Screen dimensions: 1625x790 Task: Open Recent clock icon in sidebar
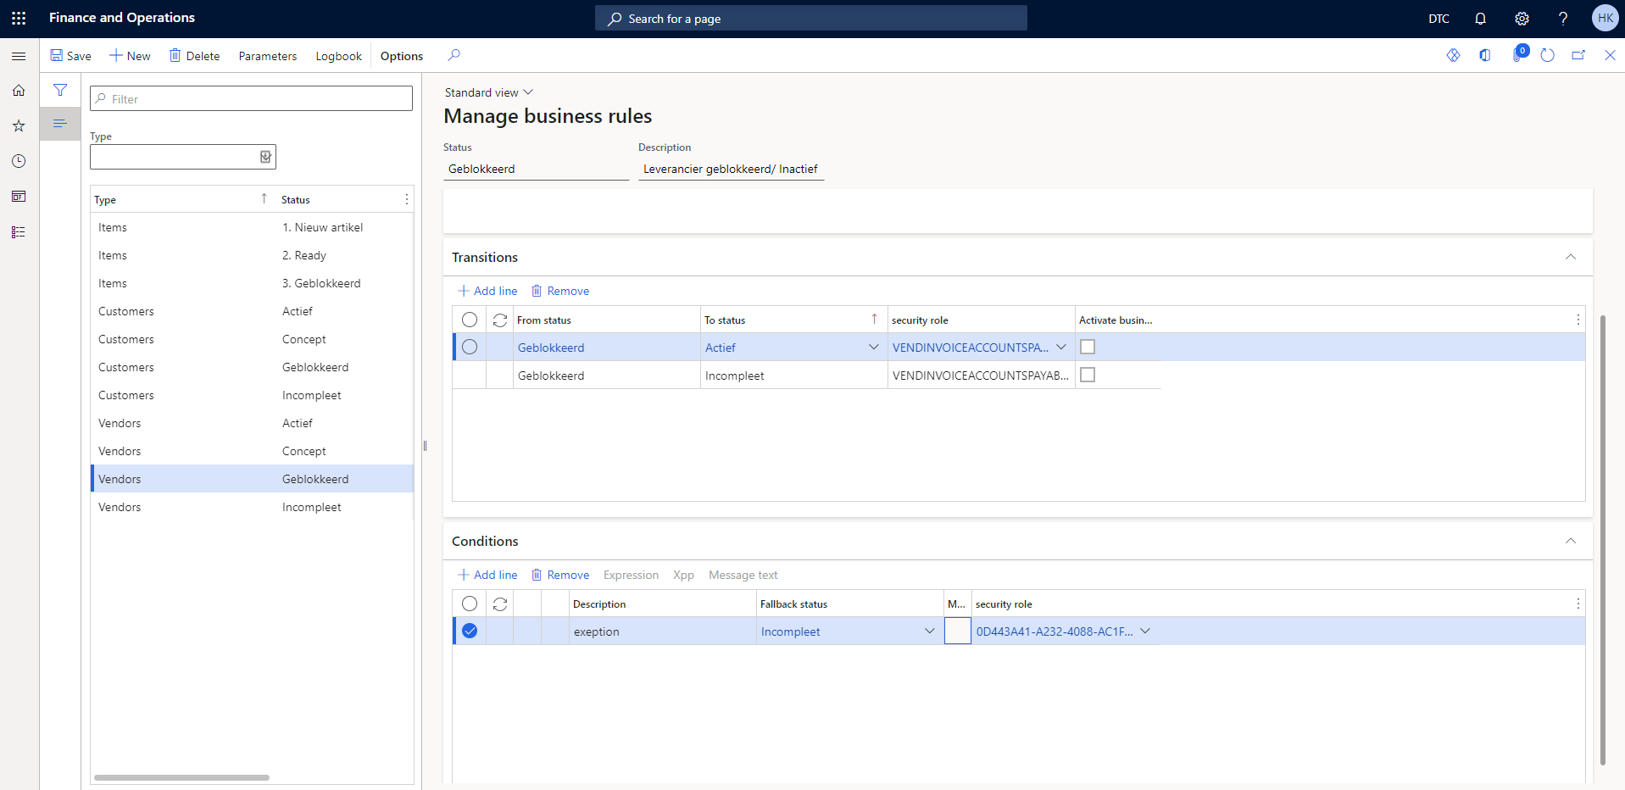tap(19, 161)
